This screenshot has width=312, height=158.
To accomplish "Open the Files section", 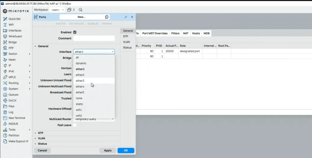I will tap(11, 106).
